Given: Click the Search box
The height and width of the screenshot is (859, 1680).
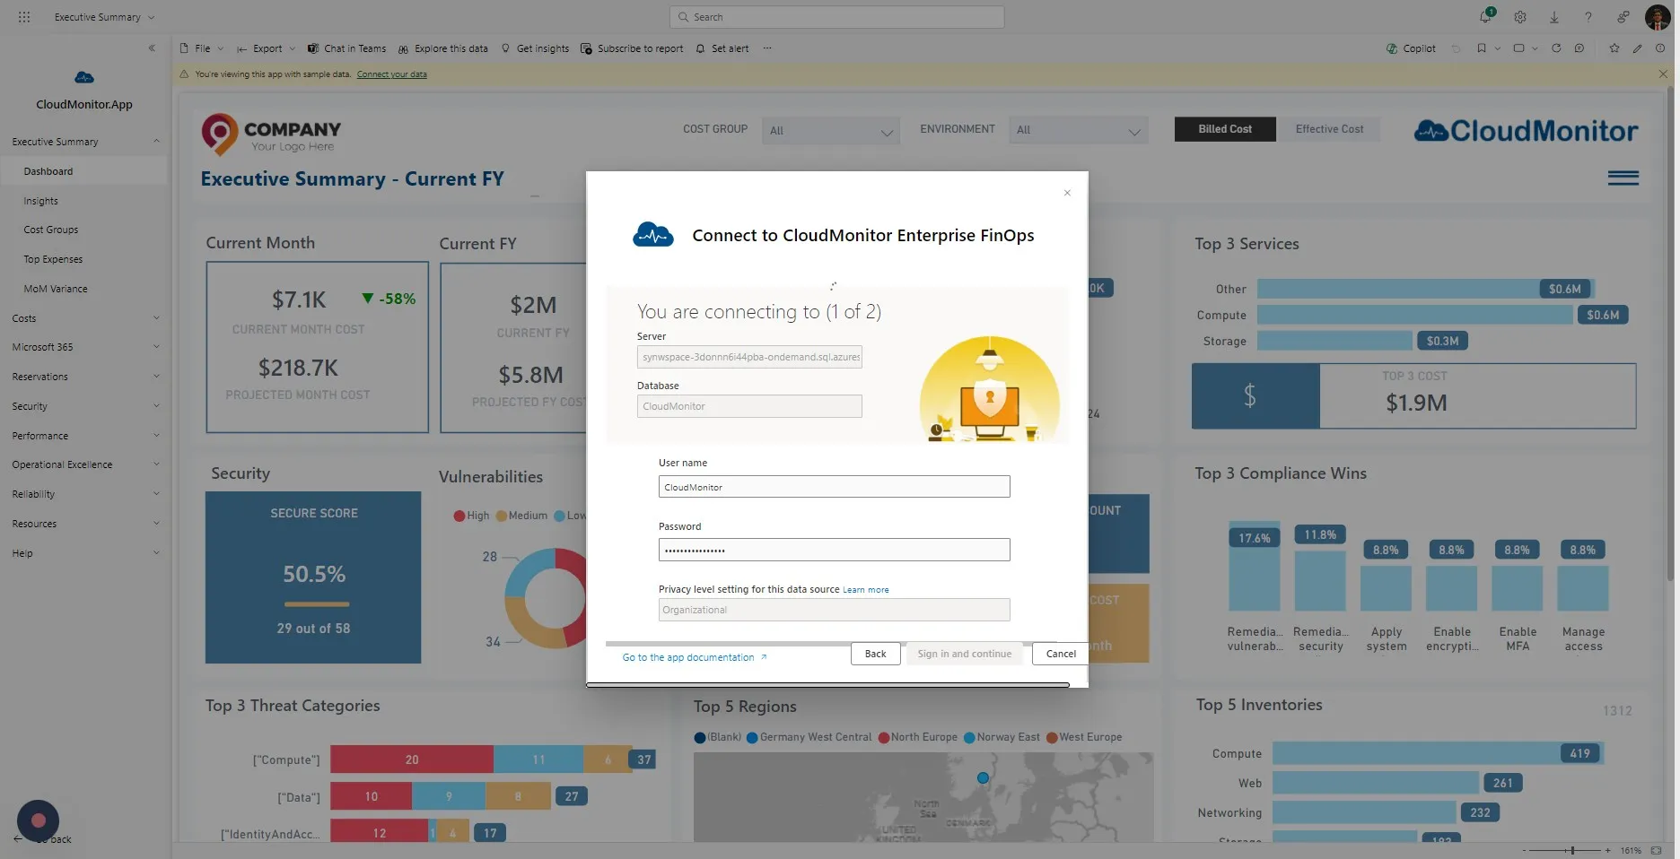Looking at the screenshot, I should (x=836, y=17).
